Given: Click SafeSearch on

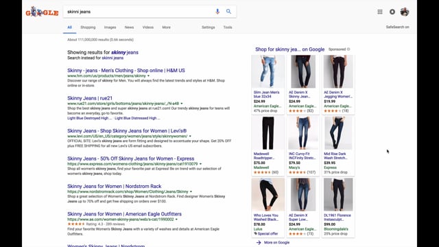Looking at the screenshot, I should pos(398,27).
